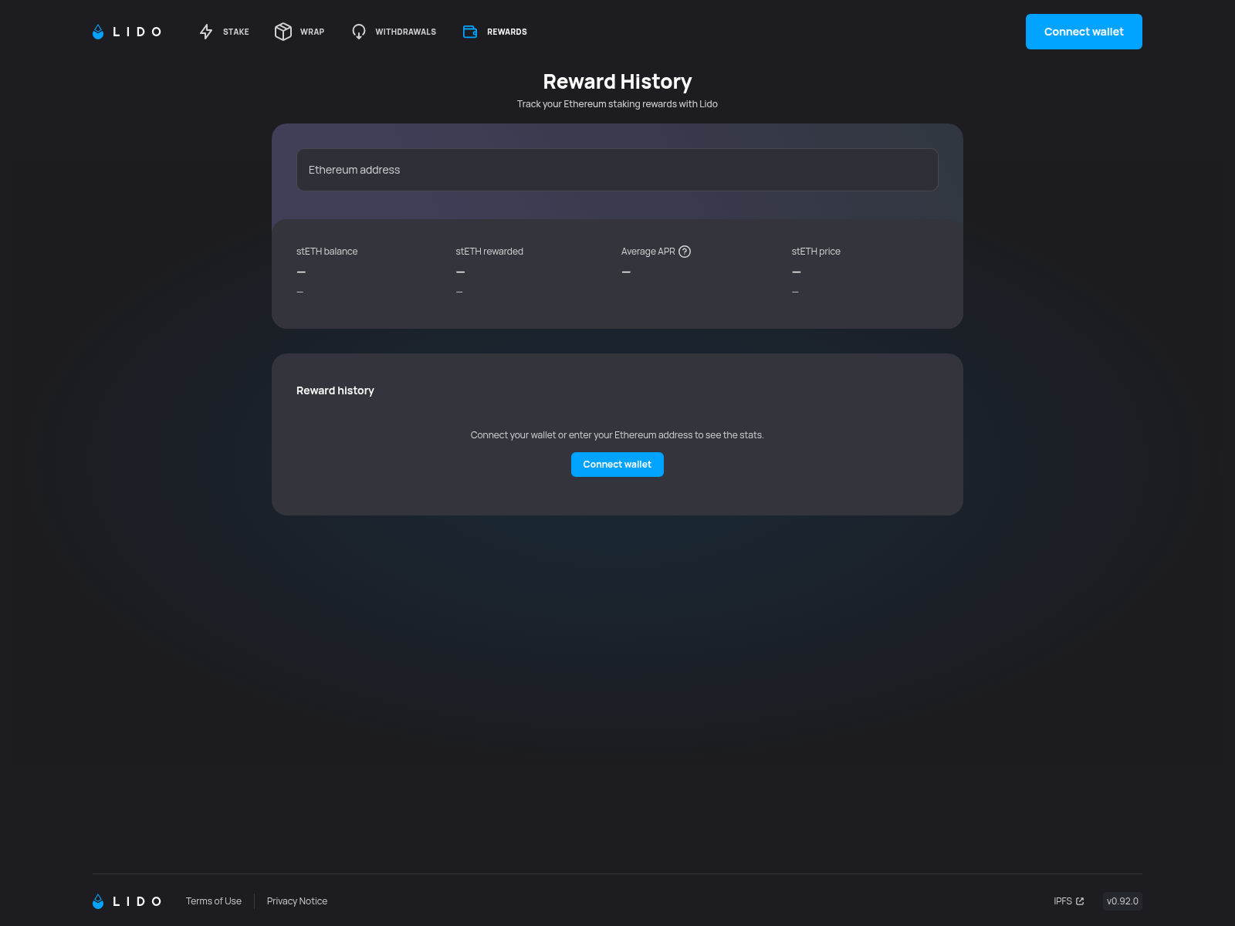Click Connect wallet in Reward history card

click(x=617, y=465)
